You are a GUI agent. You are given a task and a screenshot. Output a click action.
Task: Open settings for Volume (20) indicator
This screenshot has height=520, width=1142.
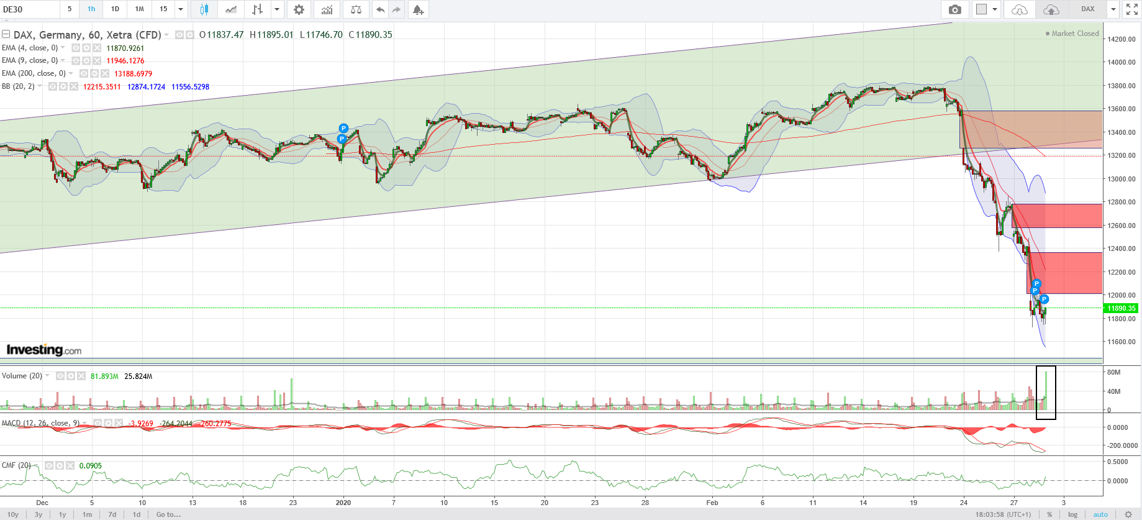(71, 376)
